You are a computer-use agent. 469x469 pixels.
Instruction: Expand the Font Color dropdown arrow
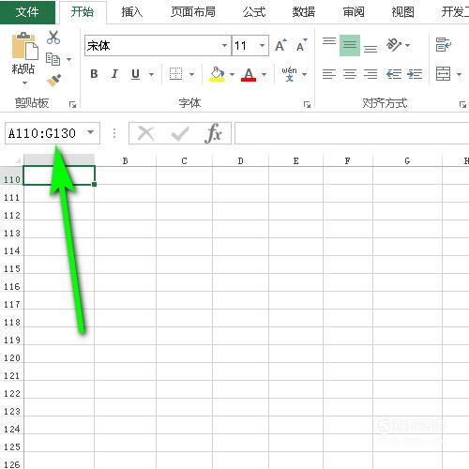[264, 74]
